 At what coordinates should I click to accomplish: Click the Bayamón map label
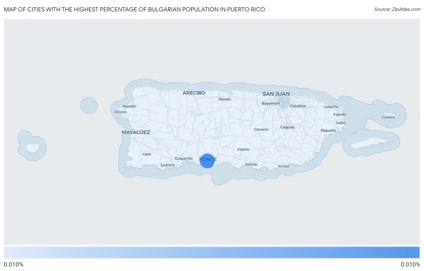tap(271, 103)
